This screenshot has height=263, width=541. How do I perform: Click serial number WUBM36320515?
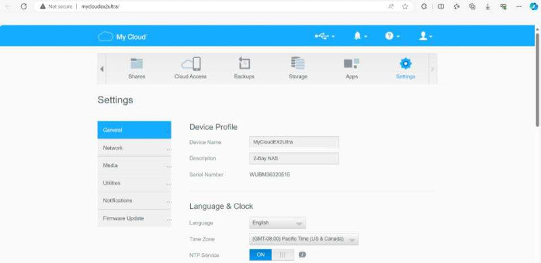coord(269,174)
